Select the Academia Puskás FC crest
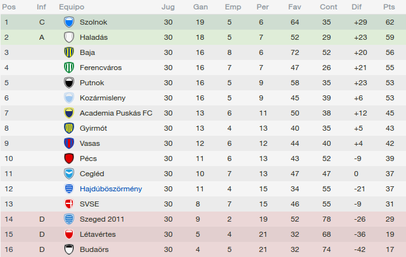The height and width of the screenshot is (257, 406). (x=69, y=113)
